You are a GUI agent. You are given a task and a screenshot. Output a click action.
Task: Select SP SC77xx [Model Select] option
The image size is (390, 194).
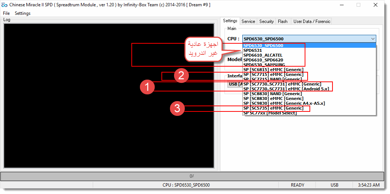pos(309,113)
